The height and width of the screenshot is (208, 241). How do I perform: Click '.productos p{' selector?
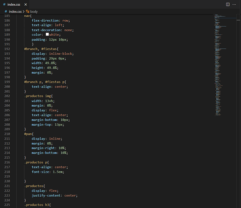(36, 162)
